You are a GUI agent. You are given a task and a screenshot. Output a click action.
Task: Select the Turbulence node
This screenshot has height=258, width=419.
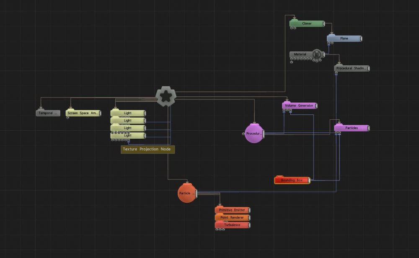coord(232,225)
